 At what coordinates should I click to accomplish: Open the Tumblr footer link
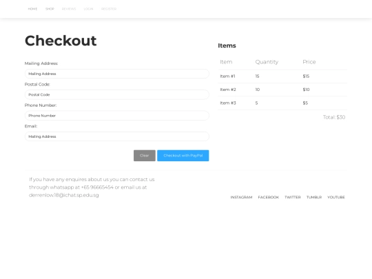pos(314,197)
